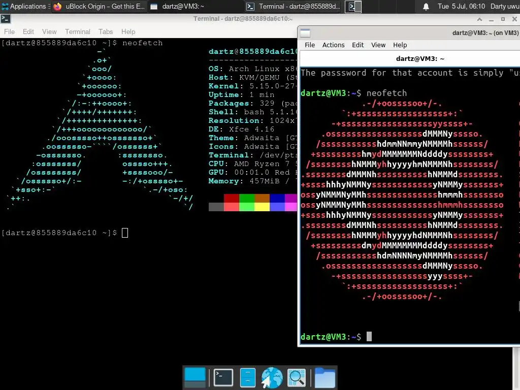Click the roll-up arrow on the Terminal title bar
The width and height of the screenshot is (520, 390).
click(x=479, y=19)
